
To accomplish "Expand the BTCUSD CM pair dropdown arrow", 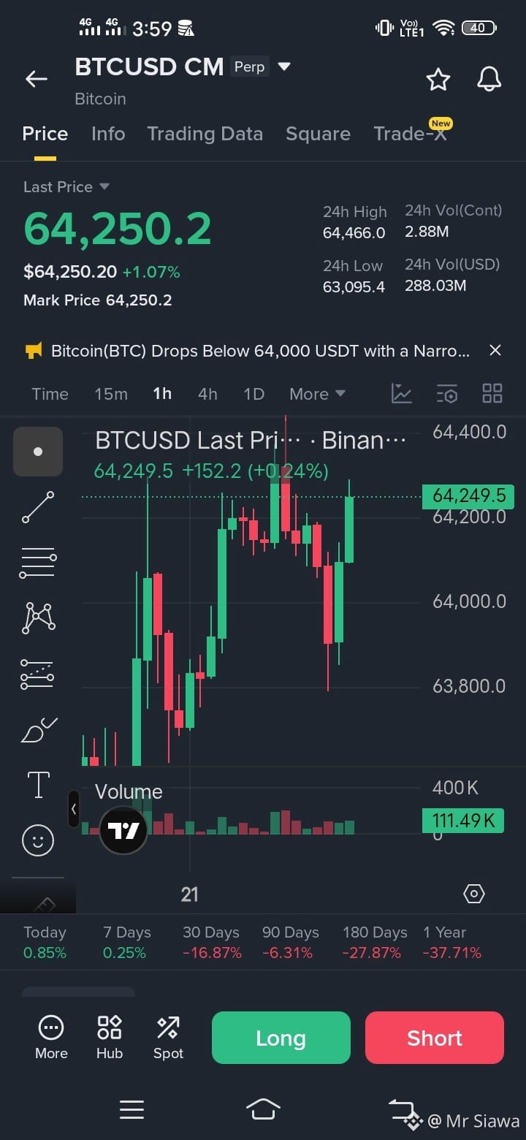I will click(284, 67).
